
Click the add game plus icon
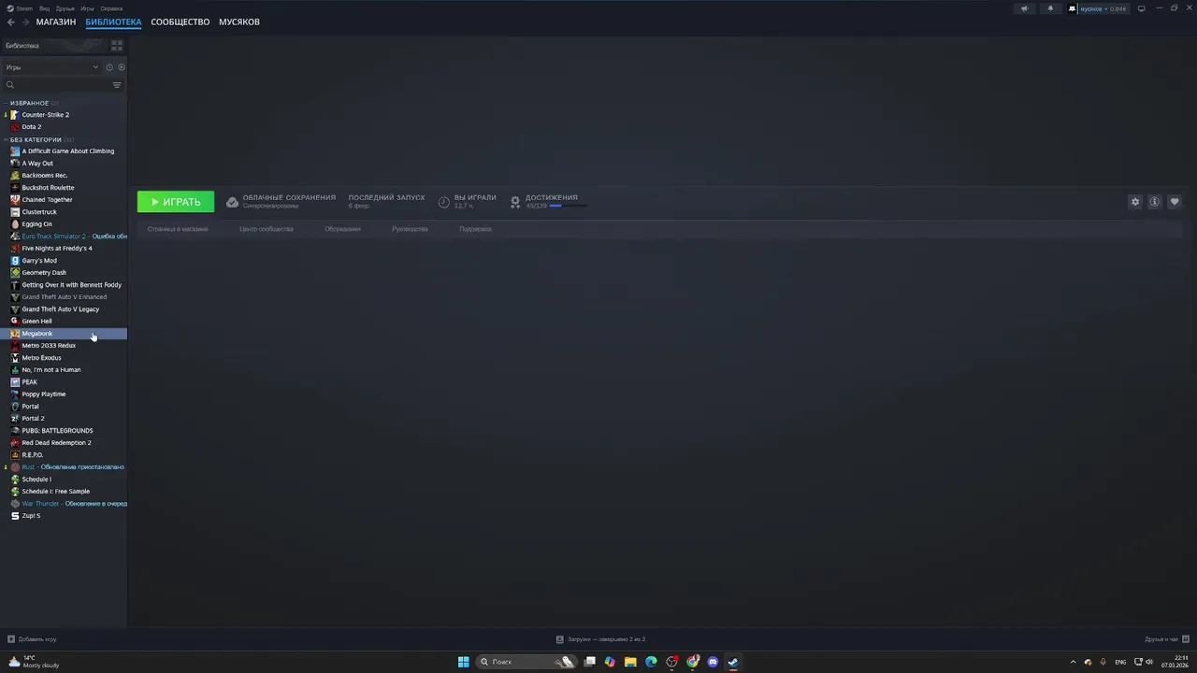pos(11,639)
